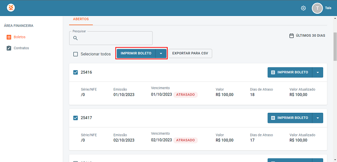This screenshot has height=162, width=337.
Task: Click boleto number 25416
Action: point(86,72)
